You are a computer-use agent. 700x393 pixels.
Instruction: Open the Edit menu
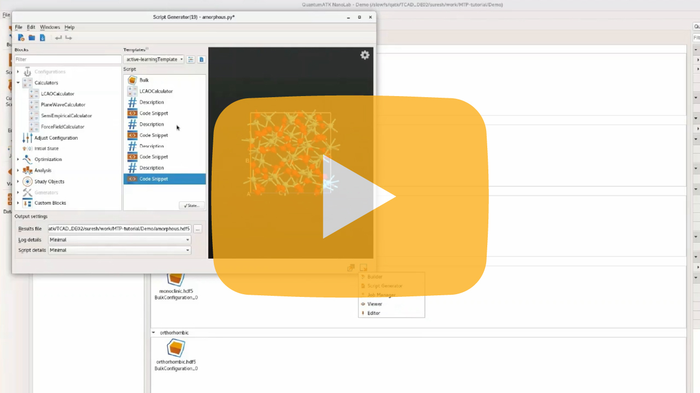tap(31, 27)
